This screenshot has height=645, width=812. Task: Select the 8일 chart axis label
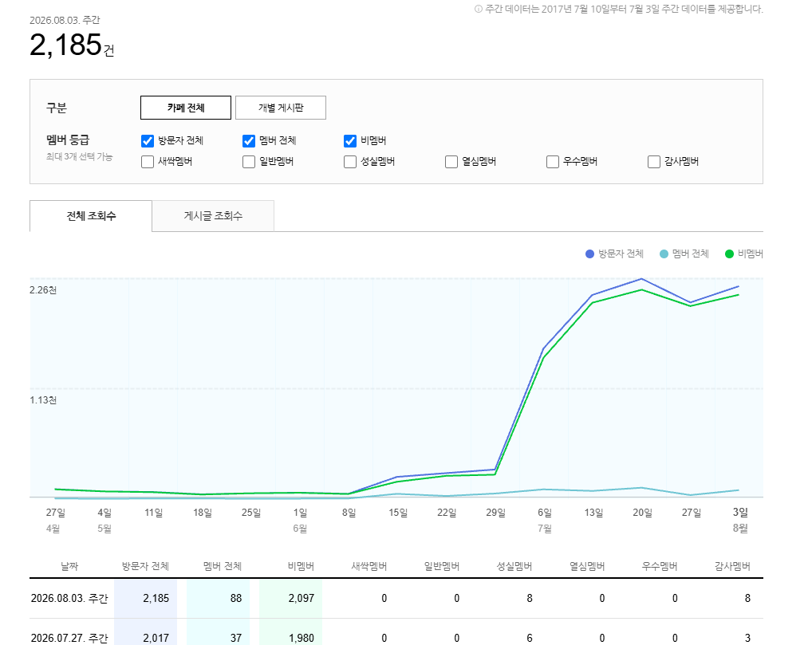click(x=349, y=513)
